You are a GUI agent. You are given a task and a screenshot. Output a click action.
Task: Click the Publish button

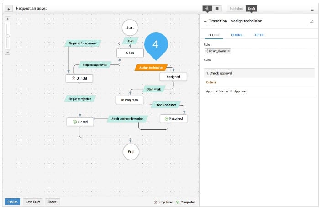coord(12,202)
